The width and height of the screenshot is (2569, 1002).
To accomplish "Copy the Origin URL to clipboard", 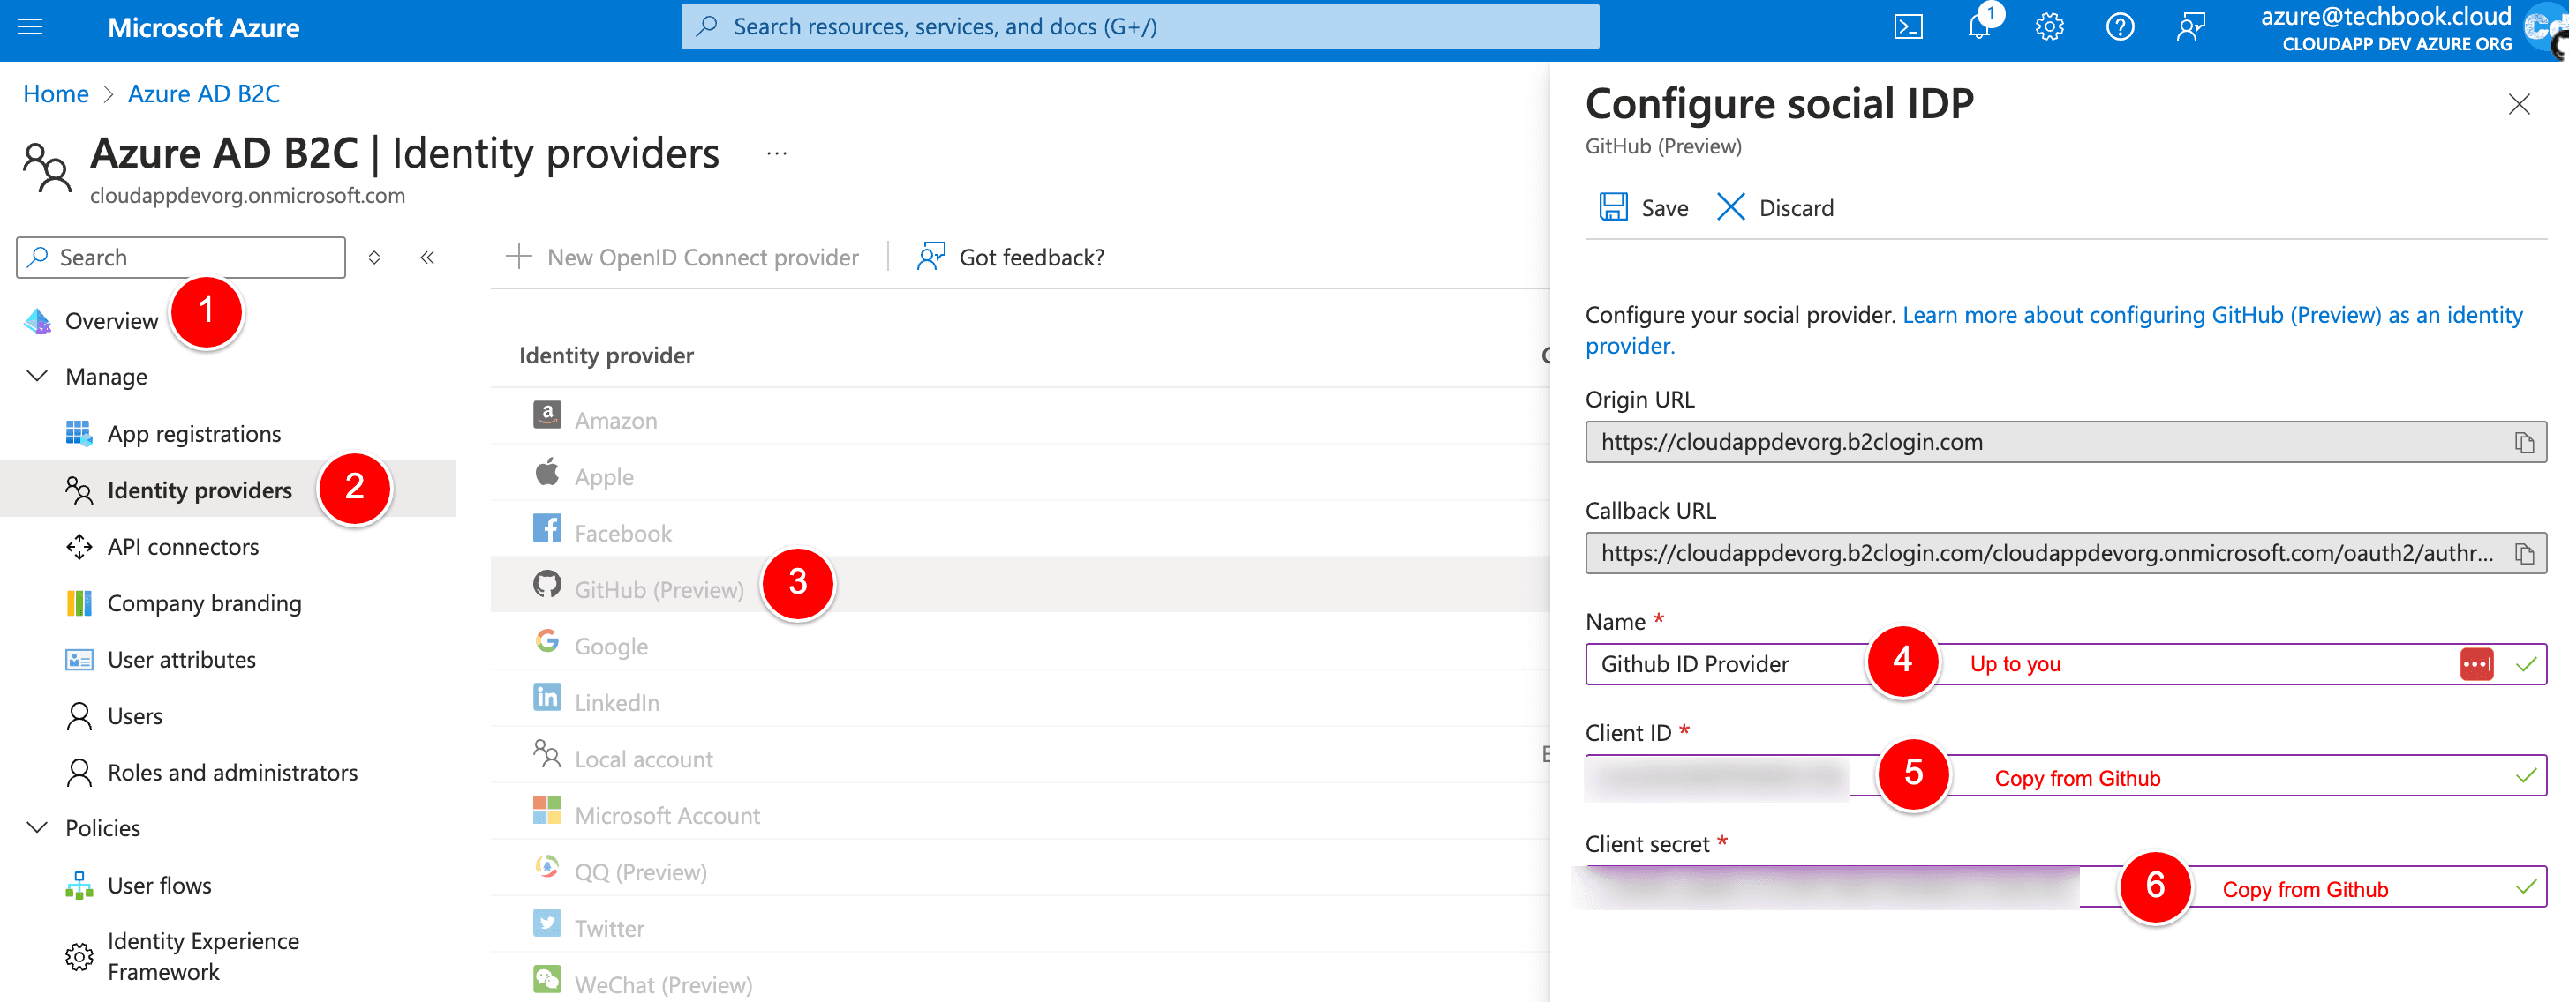I will click(x=2523, y=442).
